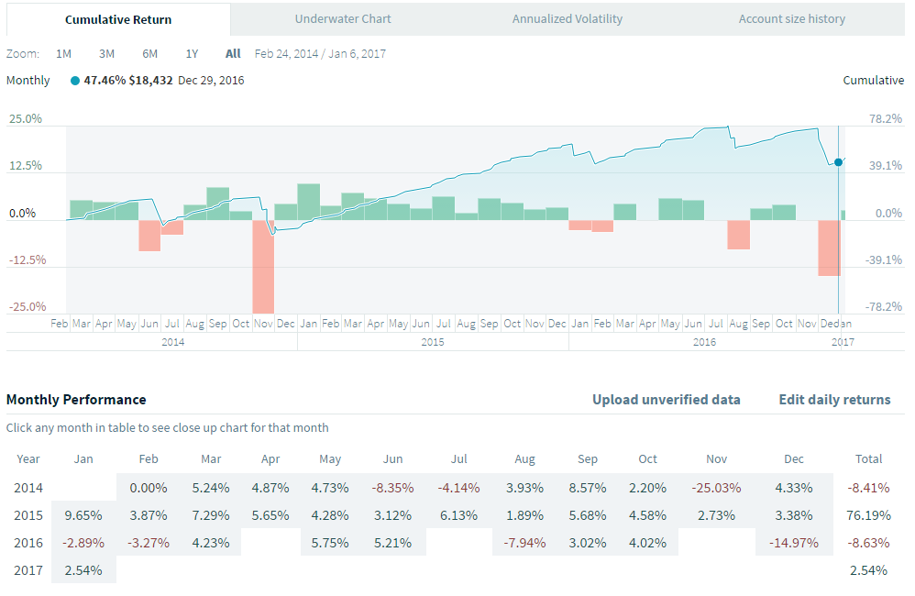
Task: Open January 2015 cell showing 9.65%
Action: (84, 515)
